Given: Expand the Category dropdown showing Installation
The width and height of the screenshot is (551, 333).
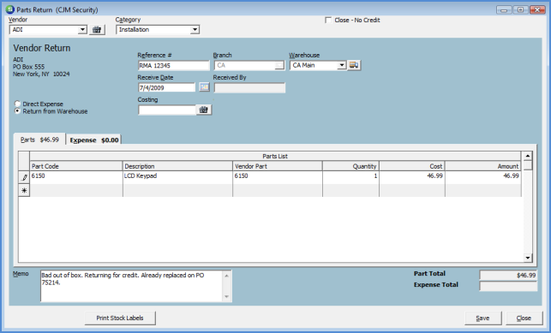Looking at the screenshot, I should pyautogui.click(x=195, y=30).
